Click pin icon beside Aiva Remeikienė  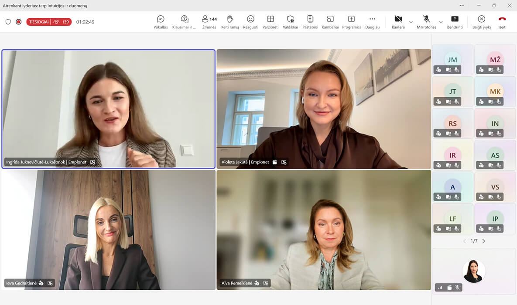(x=266, y=283)
